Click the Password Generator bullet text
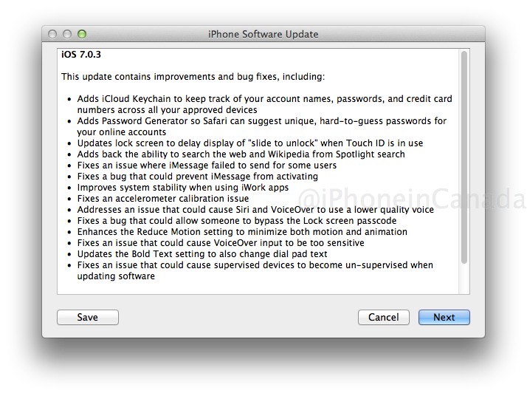The image size is (527, 396). coord(262,126)
